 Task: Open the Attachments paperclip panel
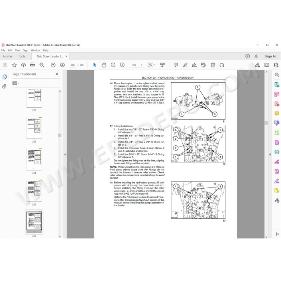point(4,86)
